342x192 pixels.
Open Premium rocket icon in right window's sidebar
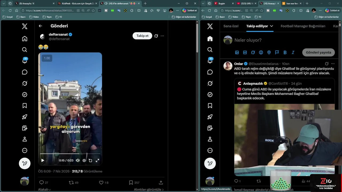coord(210,117)
